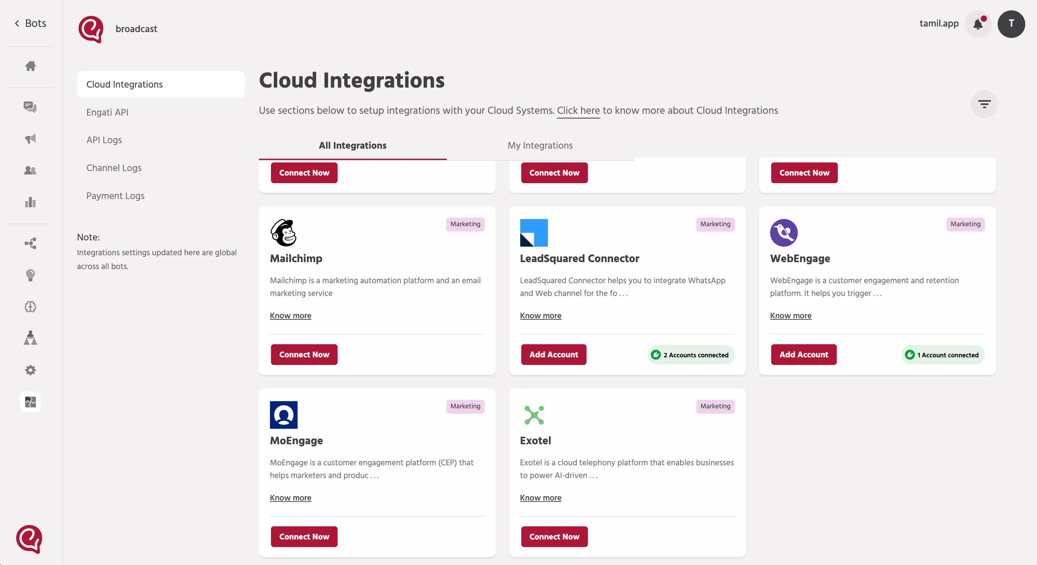Viewport: 1037px width, 565px height.
Task: Open Engati API menu item
Action: click(x=107, y=112)
